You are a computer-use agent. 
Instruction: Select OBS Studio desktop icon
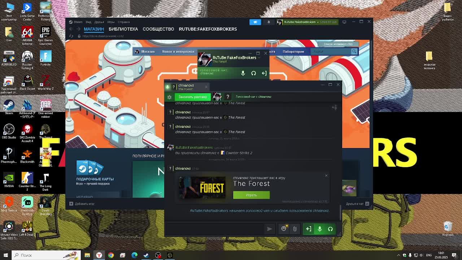[x=9, y=131]
